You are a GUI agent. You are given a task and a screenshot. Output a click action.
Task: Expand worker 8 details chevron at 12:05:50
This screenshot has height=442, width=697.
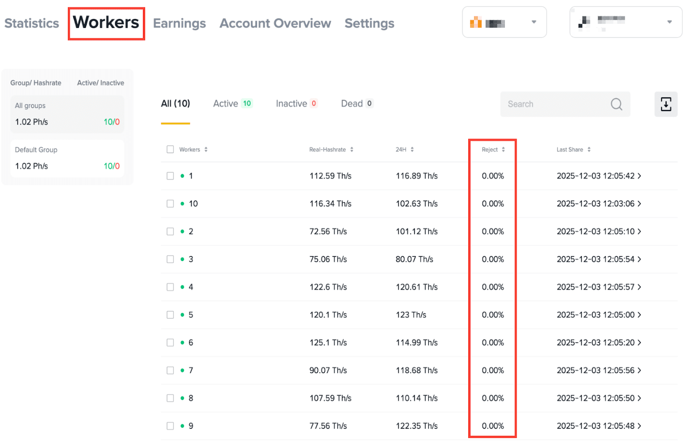pos(639,398)
